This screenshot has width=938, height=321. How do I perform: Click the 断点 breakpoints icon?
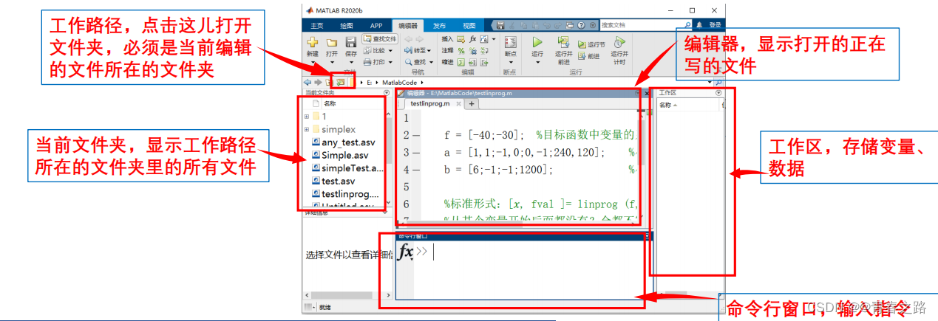coord(510,43)
